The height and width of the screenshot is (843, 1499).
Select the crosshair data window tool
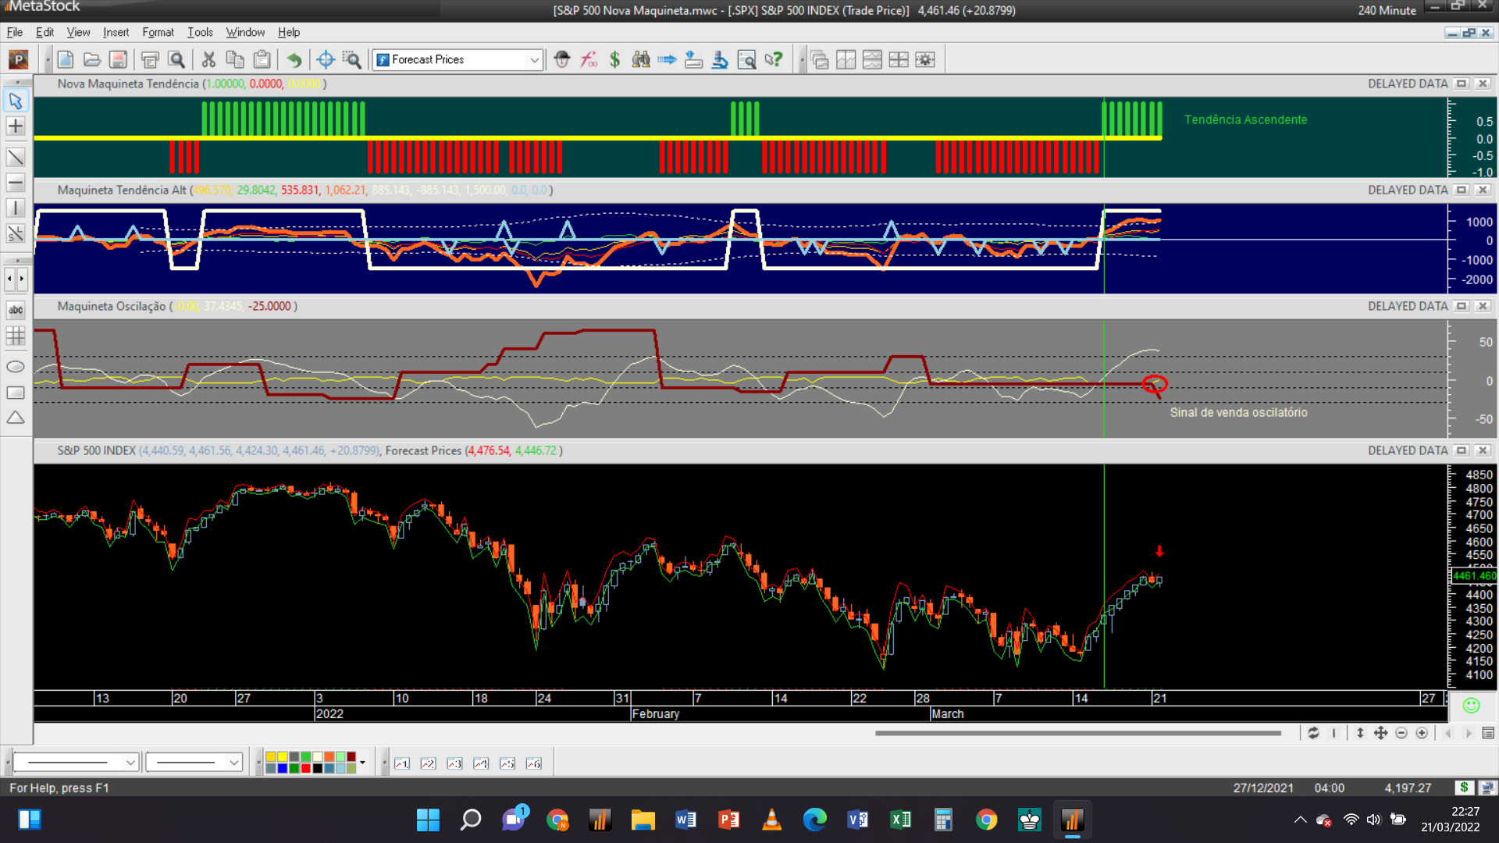[326, 59]
